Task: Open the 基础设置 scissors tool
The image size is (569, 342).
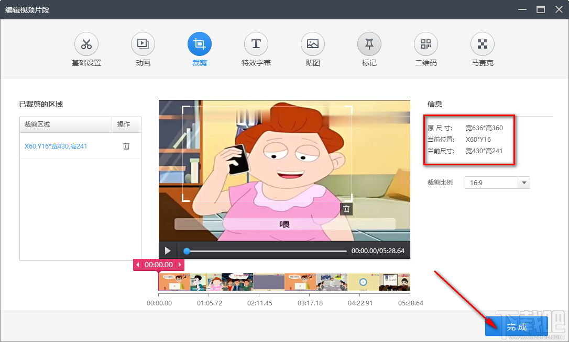Action: pyautogui.click(x=86, y=44)
